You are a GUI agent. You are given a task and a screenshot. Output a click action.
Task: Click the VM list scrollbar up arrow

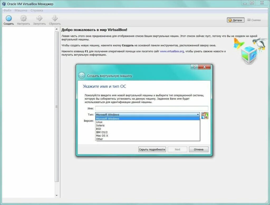coord(57,29)
